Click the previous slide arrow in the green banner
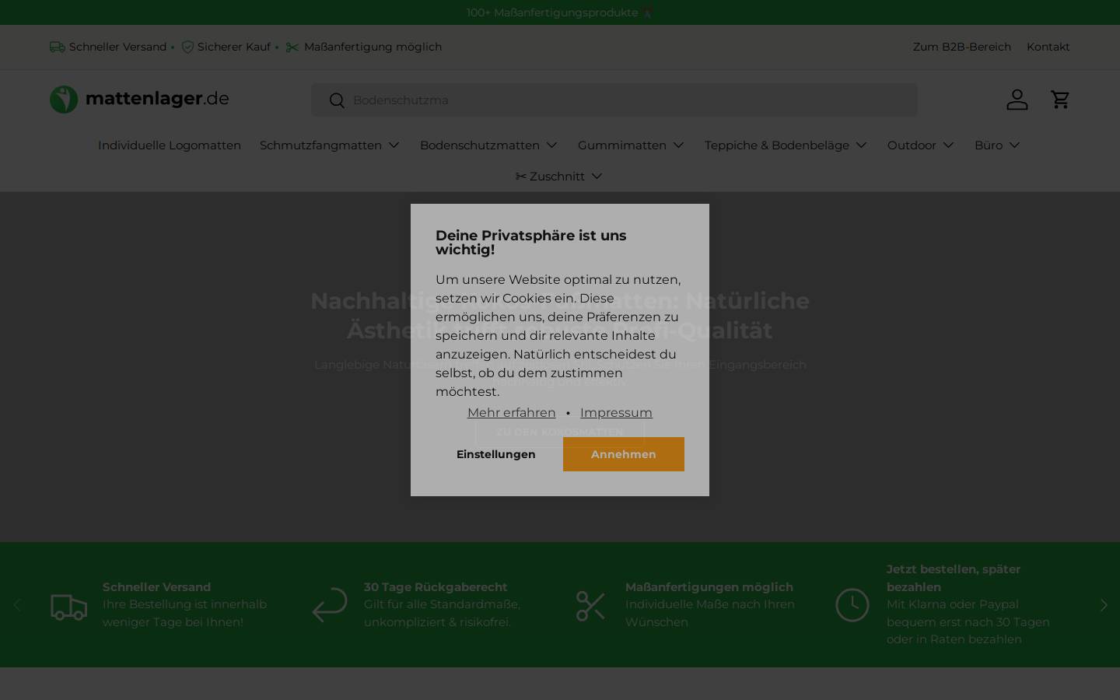 coord(17,605)
